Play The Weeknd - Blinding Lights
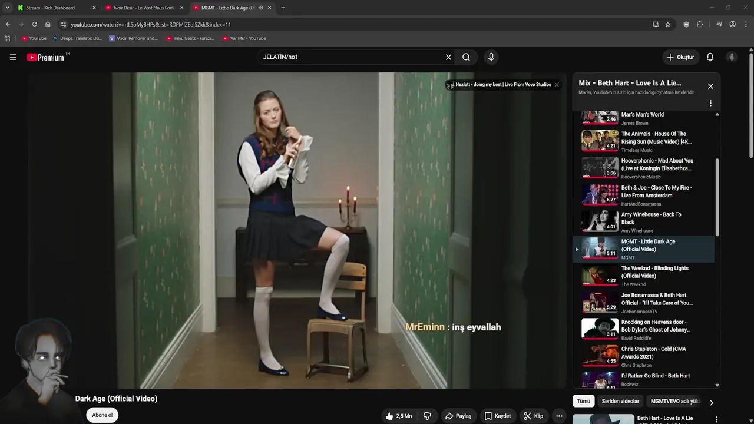This screenshot has height=424, width=754. pos(643,276)
